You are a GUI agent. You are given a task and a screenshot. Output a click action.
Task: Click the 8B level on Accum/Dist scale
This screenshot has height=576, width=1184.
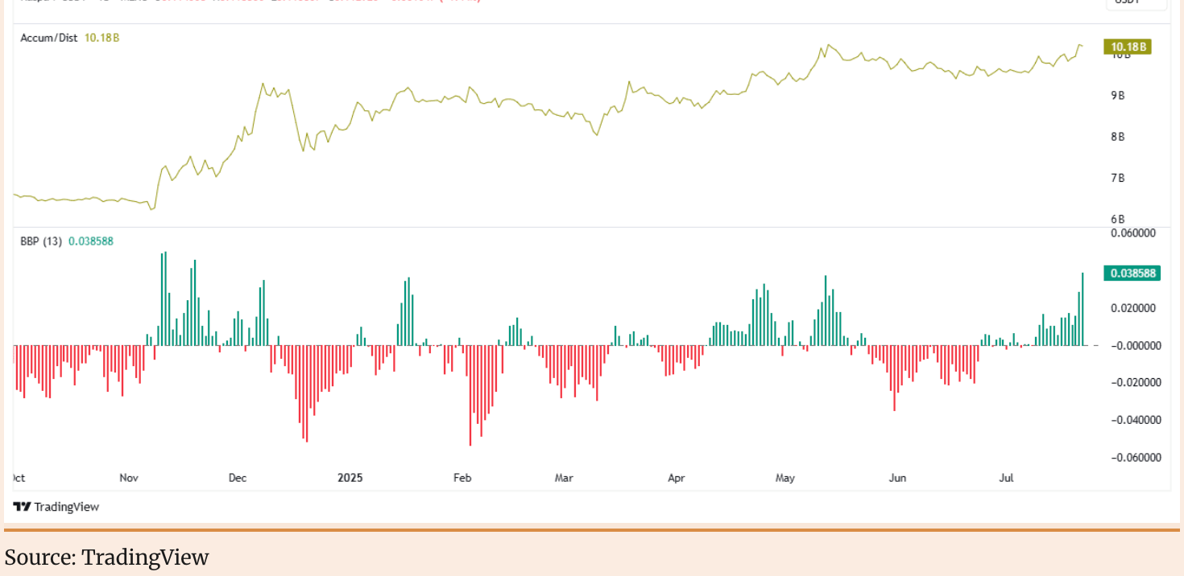pyautogui.click(x=1118, y=137)
